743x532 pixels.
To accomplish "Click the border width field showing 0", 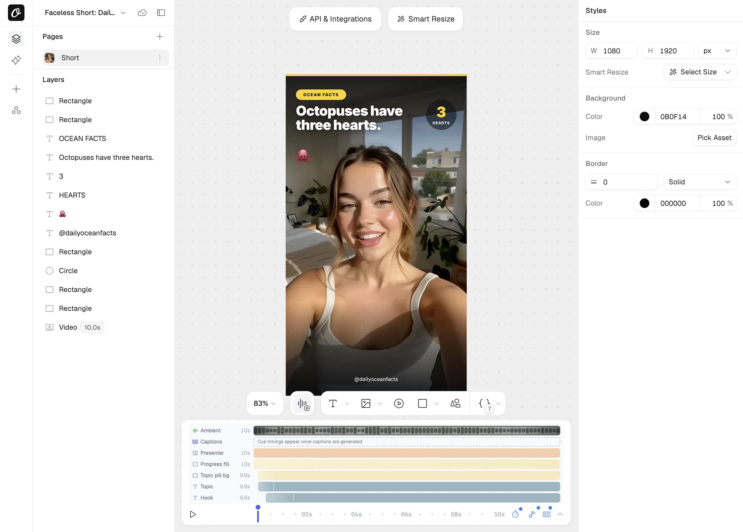I will click(622, 182).
